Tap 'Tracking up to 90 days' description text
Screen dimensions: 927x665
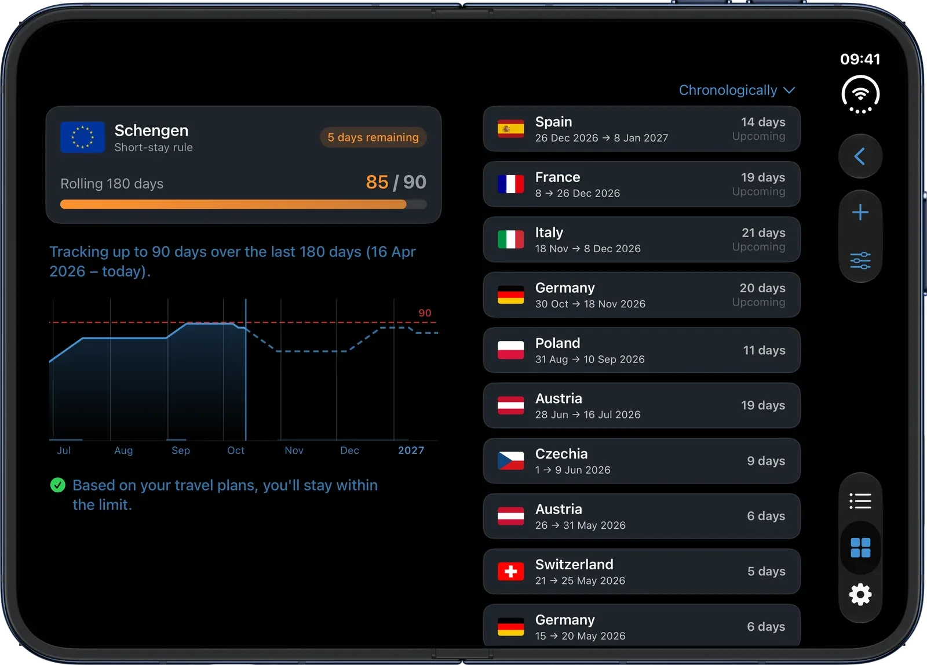232,261
